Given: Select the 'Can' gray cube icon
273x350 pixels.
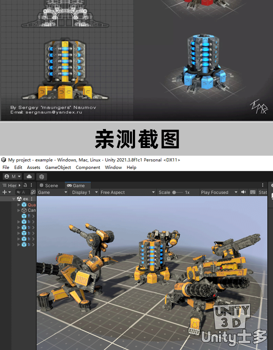Looking at the screenshot, I should (x=24, y=210).
